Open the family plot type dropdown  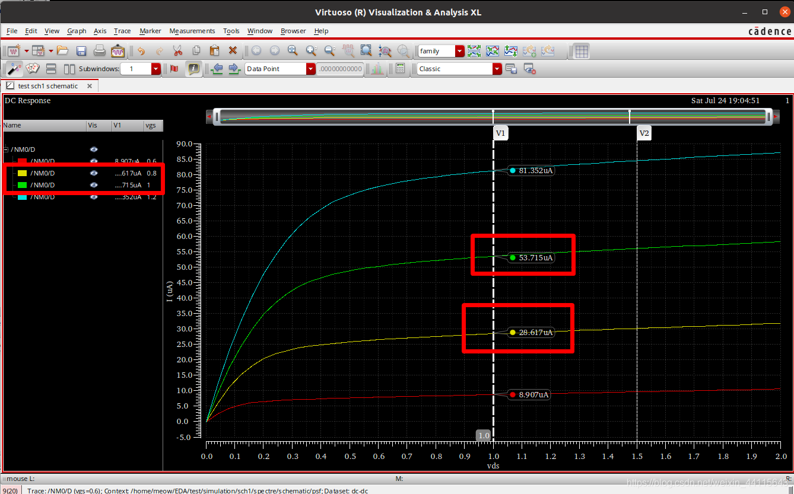[x=460, y=51]
